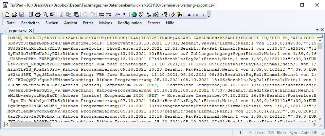Undo the last action
This screenshot has height=136, width=325.
click(85, 15)
